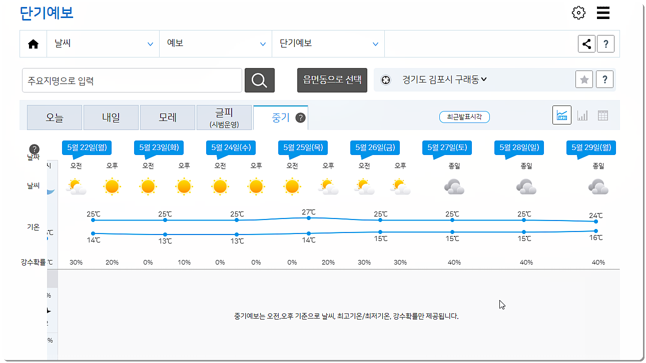Viewport: 646px width, 363px height.
Task: Click the 주요지명으로 입력 search field
Action: pyautogui.click(x=132, y=80)
